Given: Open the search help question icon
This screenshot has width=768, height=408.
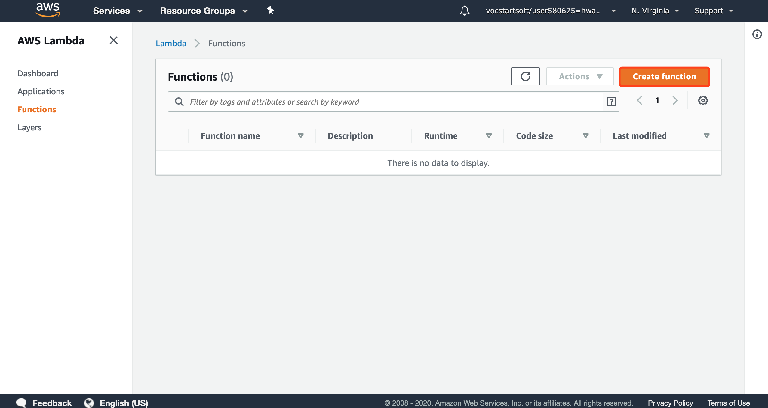Looking at the screenshot, I should click(611, 102).
